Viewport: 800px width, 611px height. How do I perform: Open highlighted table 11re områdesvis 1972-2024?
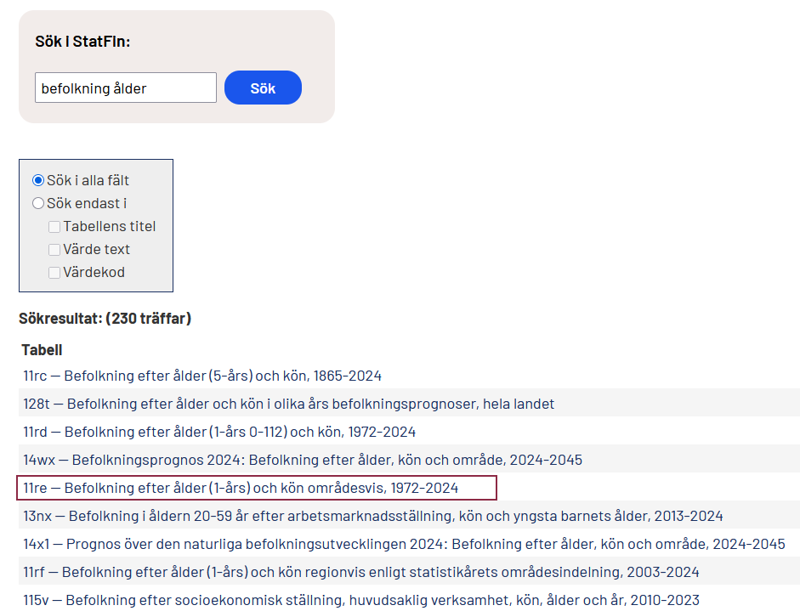click(241, 488)
